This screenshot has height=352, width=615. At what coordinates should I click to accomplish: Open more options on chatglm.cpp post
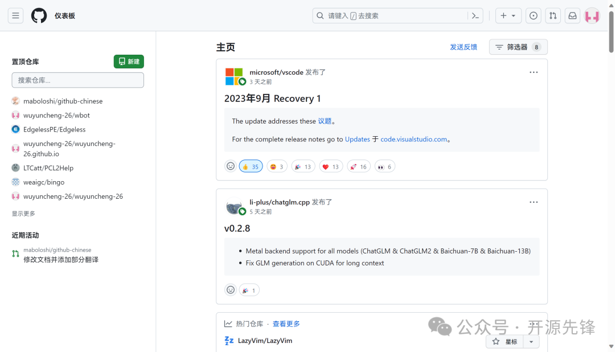point(534,202)
